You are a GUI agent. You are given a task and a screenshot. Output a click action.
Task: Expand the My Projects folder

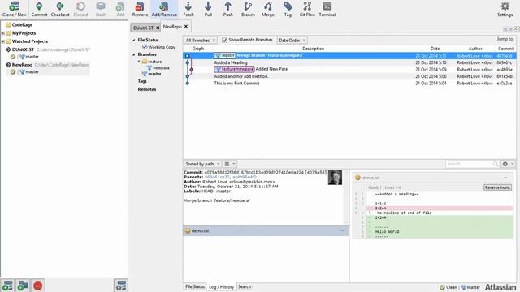point(3,33)
